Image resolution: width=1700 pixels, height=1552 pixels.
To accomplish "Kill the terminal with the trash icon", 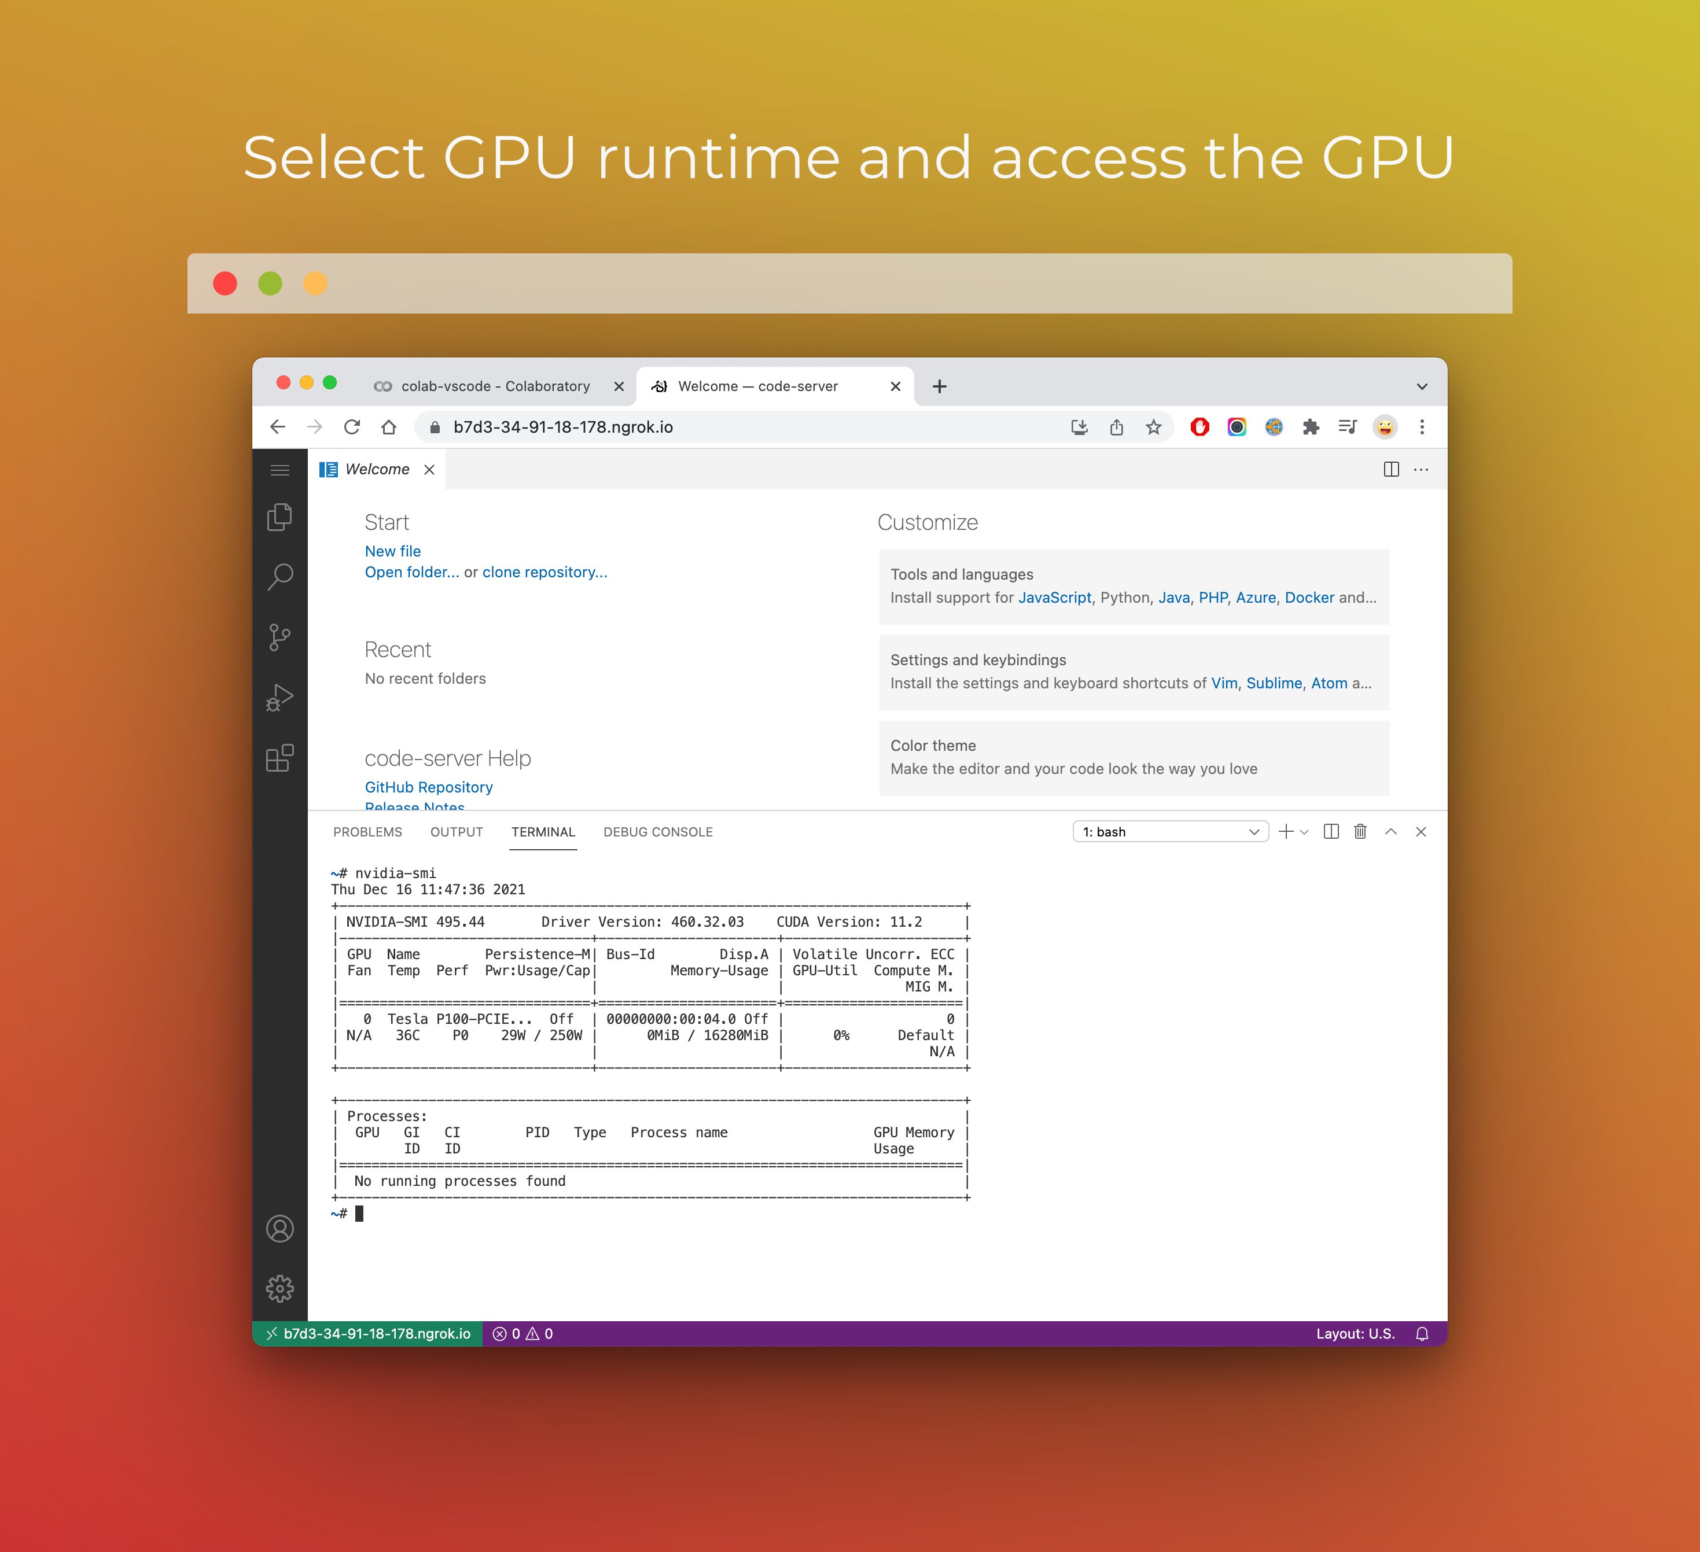I will (1360, 832).
